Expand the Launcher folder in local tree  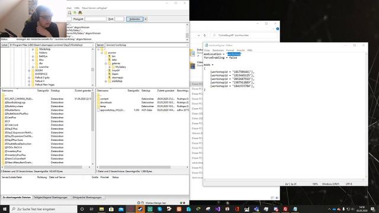click(33, 67)
